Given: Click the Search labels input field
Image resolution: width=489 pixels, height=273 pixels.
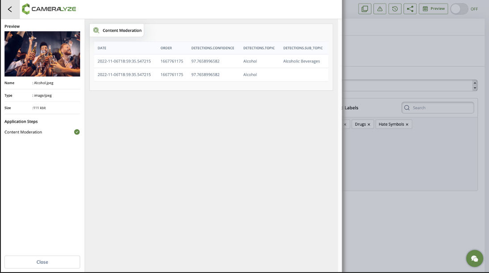Looking at the screenshot, I should pos(438,108).
